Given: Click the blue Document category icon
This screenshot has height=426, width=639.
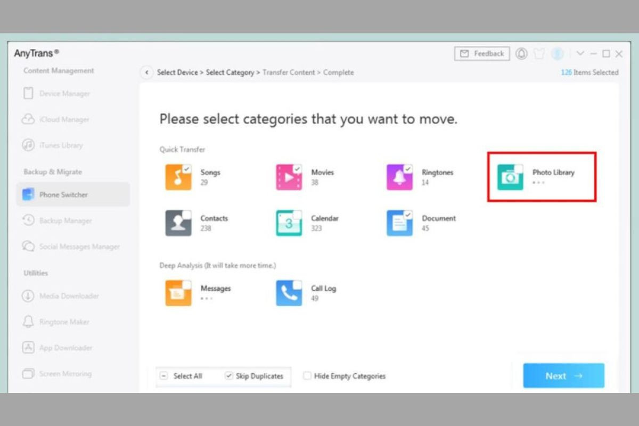Looking at the screenshot, I should tap(399, 223).
